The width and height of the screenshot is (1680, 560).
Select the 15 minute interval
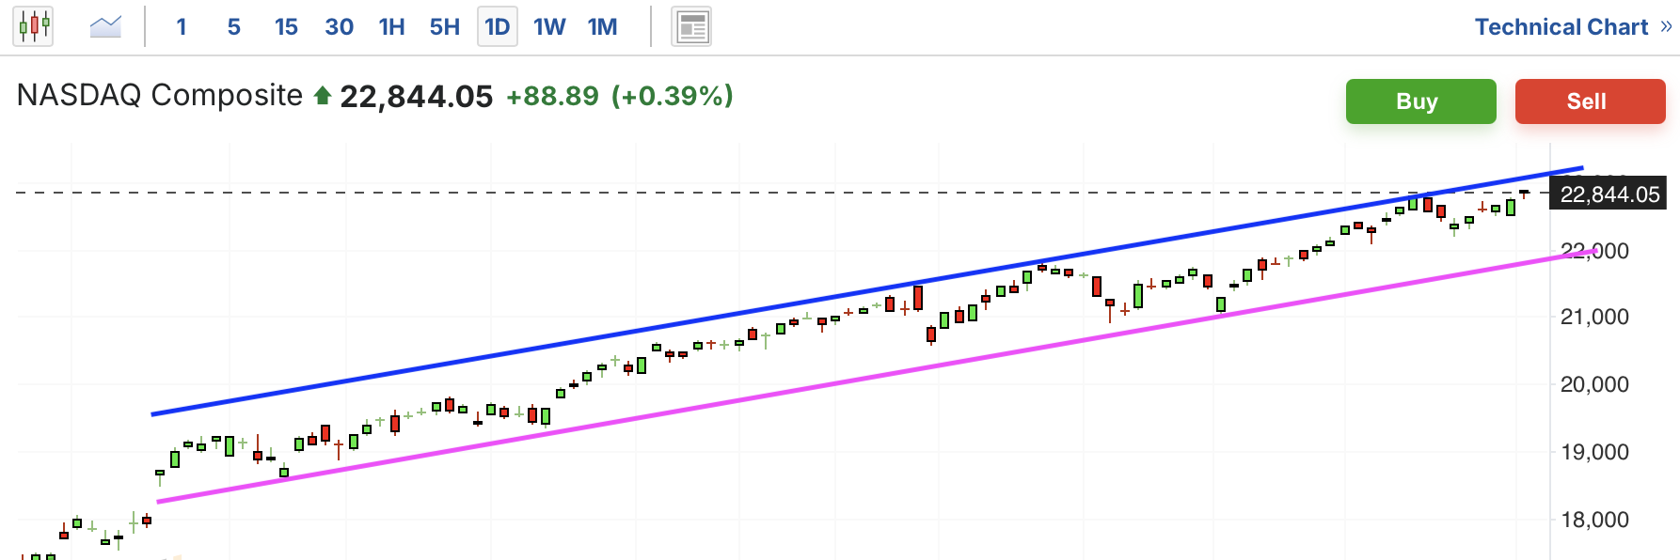point(286,27)
